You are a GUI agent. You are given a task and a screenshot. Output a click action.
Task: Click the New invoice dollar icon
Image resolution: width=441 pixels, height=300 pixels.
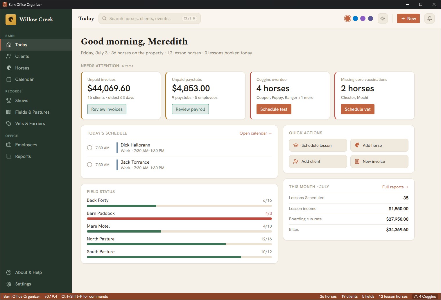pyautogui.click(x=357, y=161)
